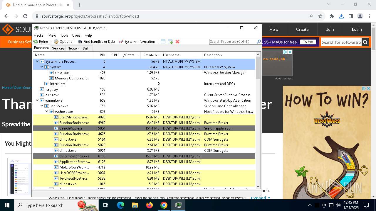Switch to the Disk tab
This screenshot has width=376, height=211.
click(x=86, y=48)
